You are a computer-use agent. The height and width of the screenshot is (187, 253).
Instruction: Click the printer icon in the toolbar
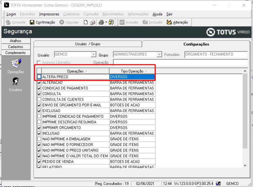point(101,22)
